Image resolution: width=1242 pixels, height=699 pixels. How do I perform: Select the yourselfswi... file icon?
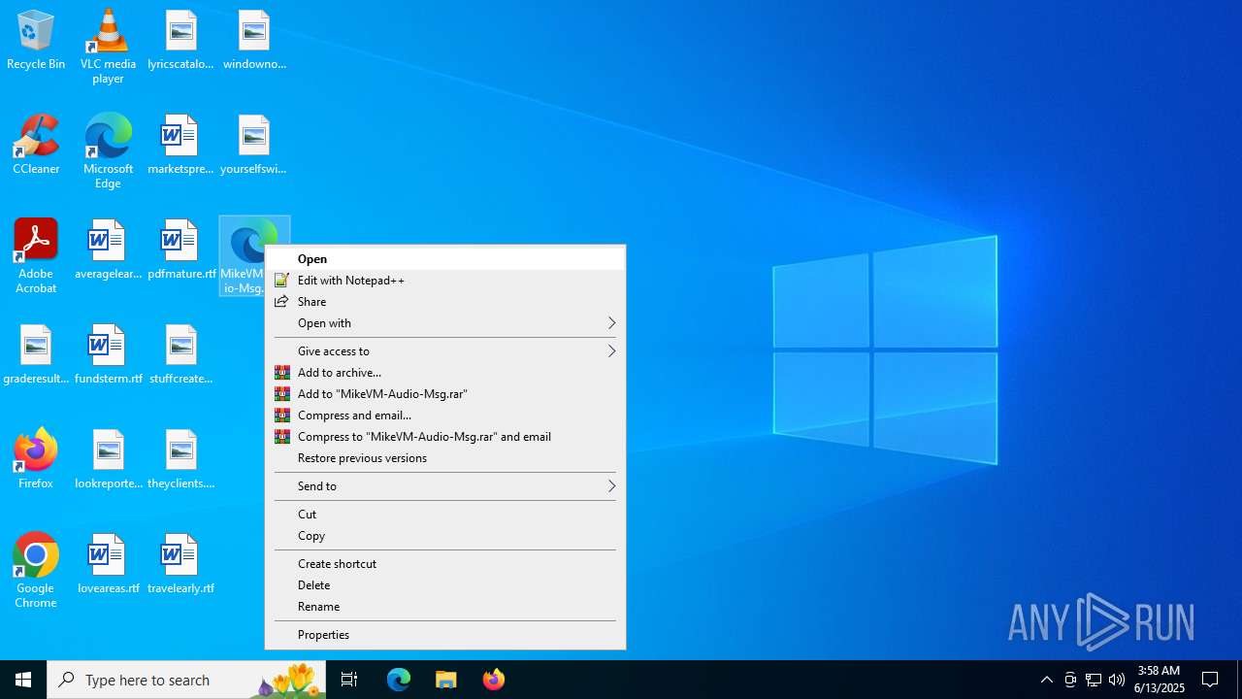pos(254,146)
